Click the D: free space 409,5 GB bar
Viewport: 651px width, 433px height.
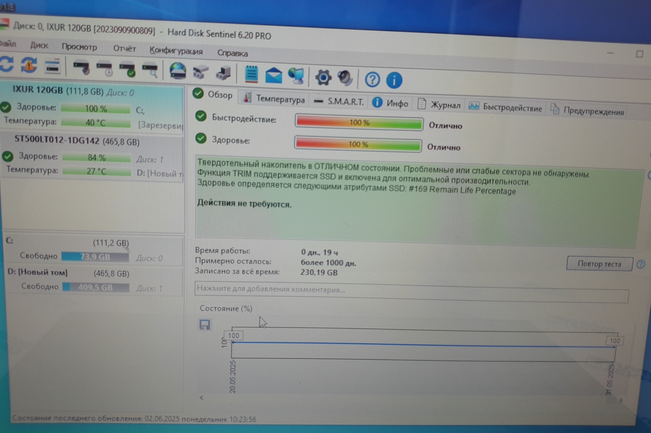point(96,287)
